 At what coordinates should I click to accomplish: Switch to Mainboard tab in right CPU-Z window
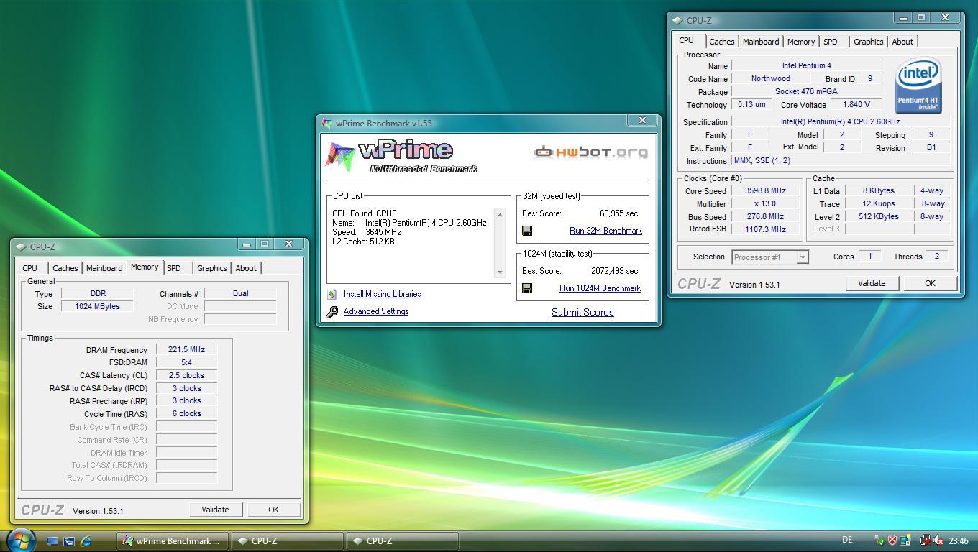point(761,42)
